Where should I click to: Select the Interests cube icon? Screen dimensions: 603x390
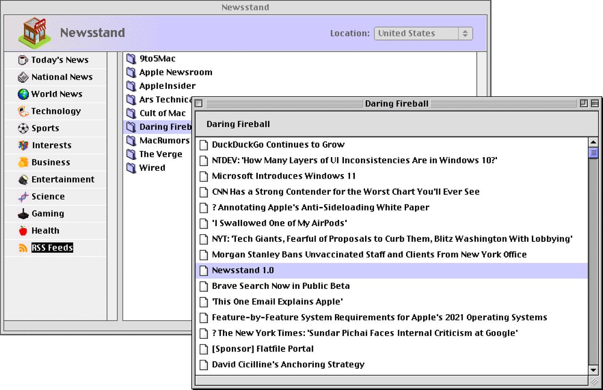pos(23,145)
